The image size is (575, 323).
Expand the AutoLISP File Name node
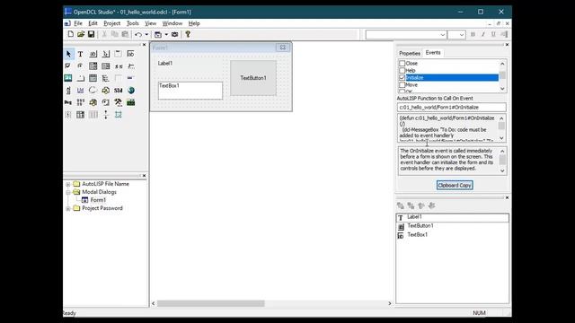[x=68, y=184]
